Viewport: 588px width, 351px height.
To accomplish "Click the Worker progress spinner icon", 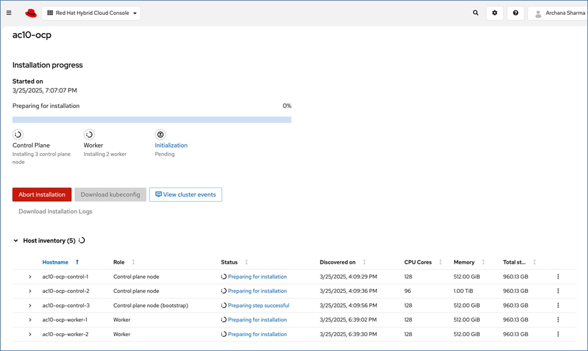I will [89, 134].
